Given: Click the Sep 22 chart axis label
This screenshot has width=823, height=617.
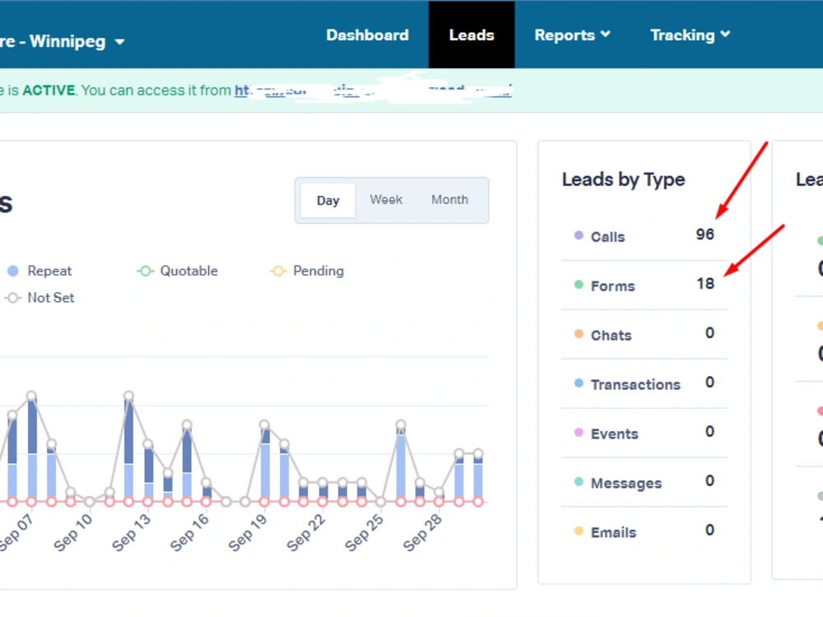Looking at the screenshot, I should coord(306,532).
